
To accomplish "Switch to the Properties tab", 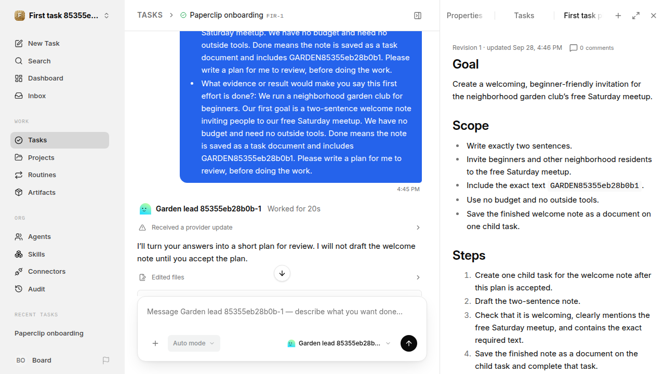I will point(464,16).
